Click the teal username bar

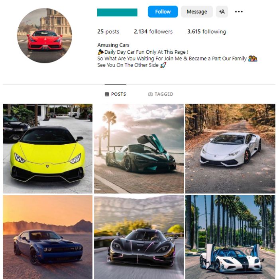point(117,12)
